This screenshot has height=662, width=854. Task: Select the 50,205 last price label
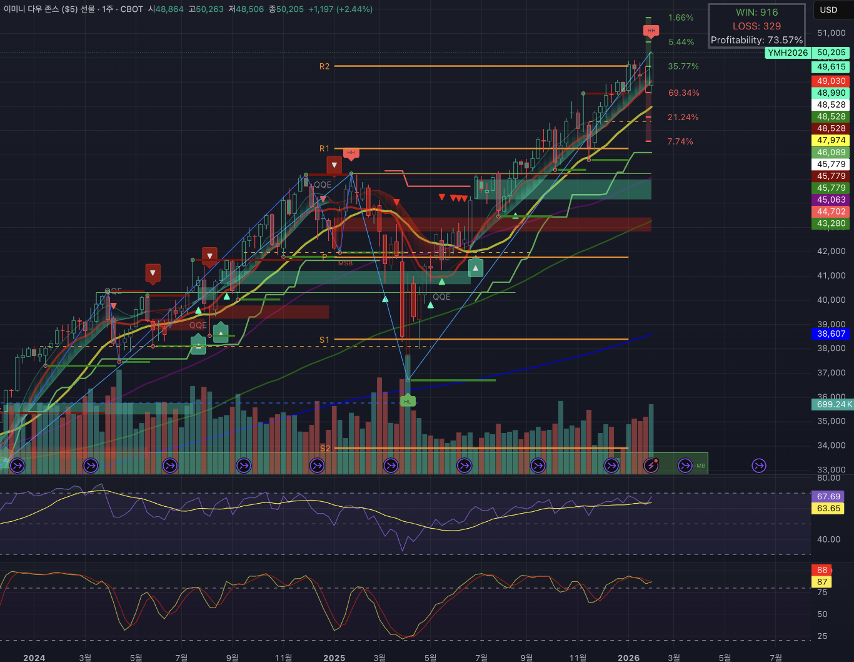tap(831, 53)
